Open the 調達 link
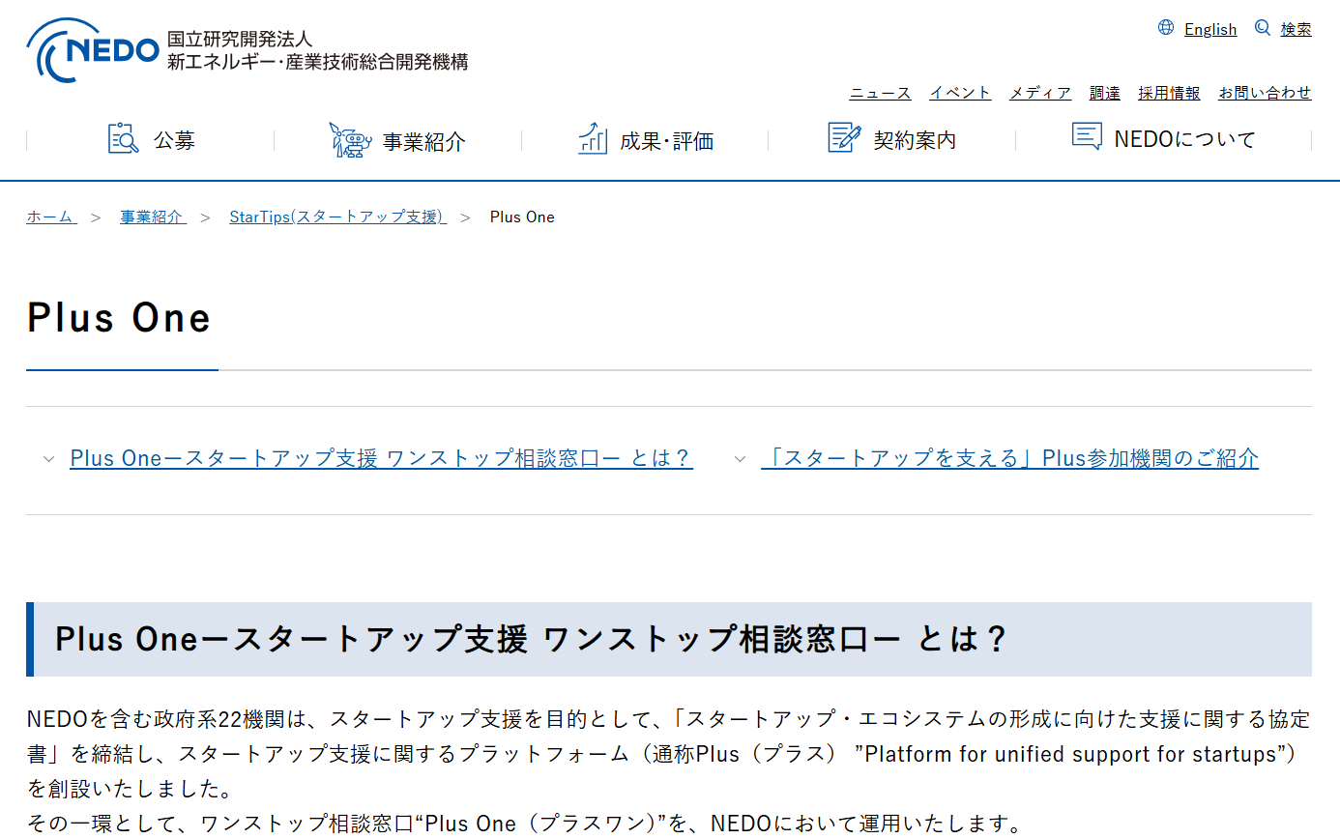 click(1104, 93)
